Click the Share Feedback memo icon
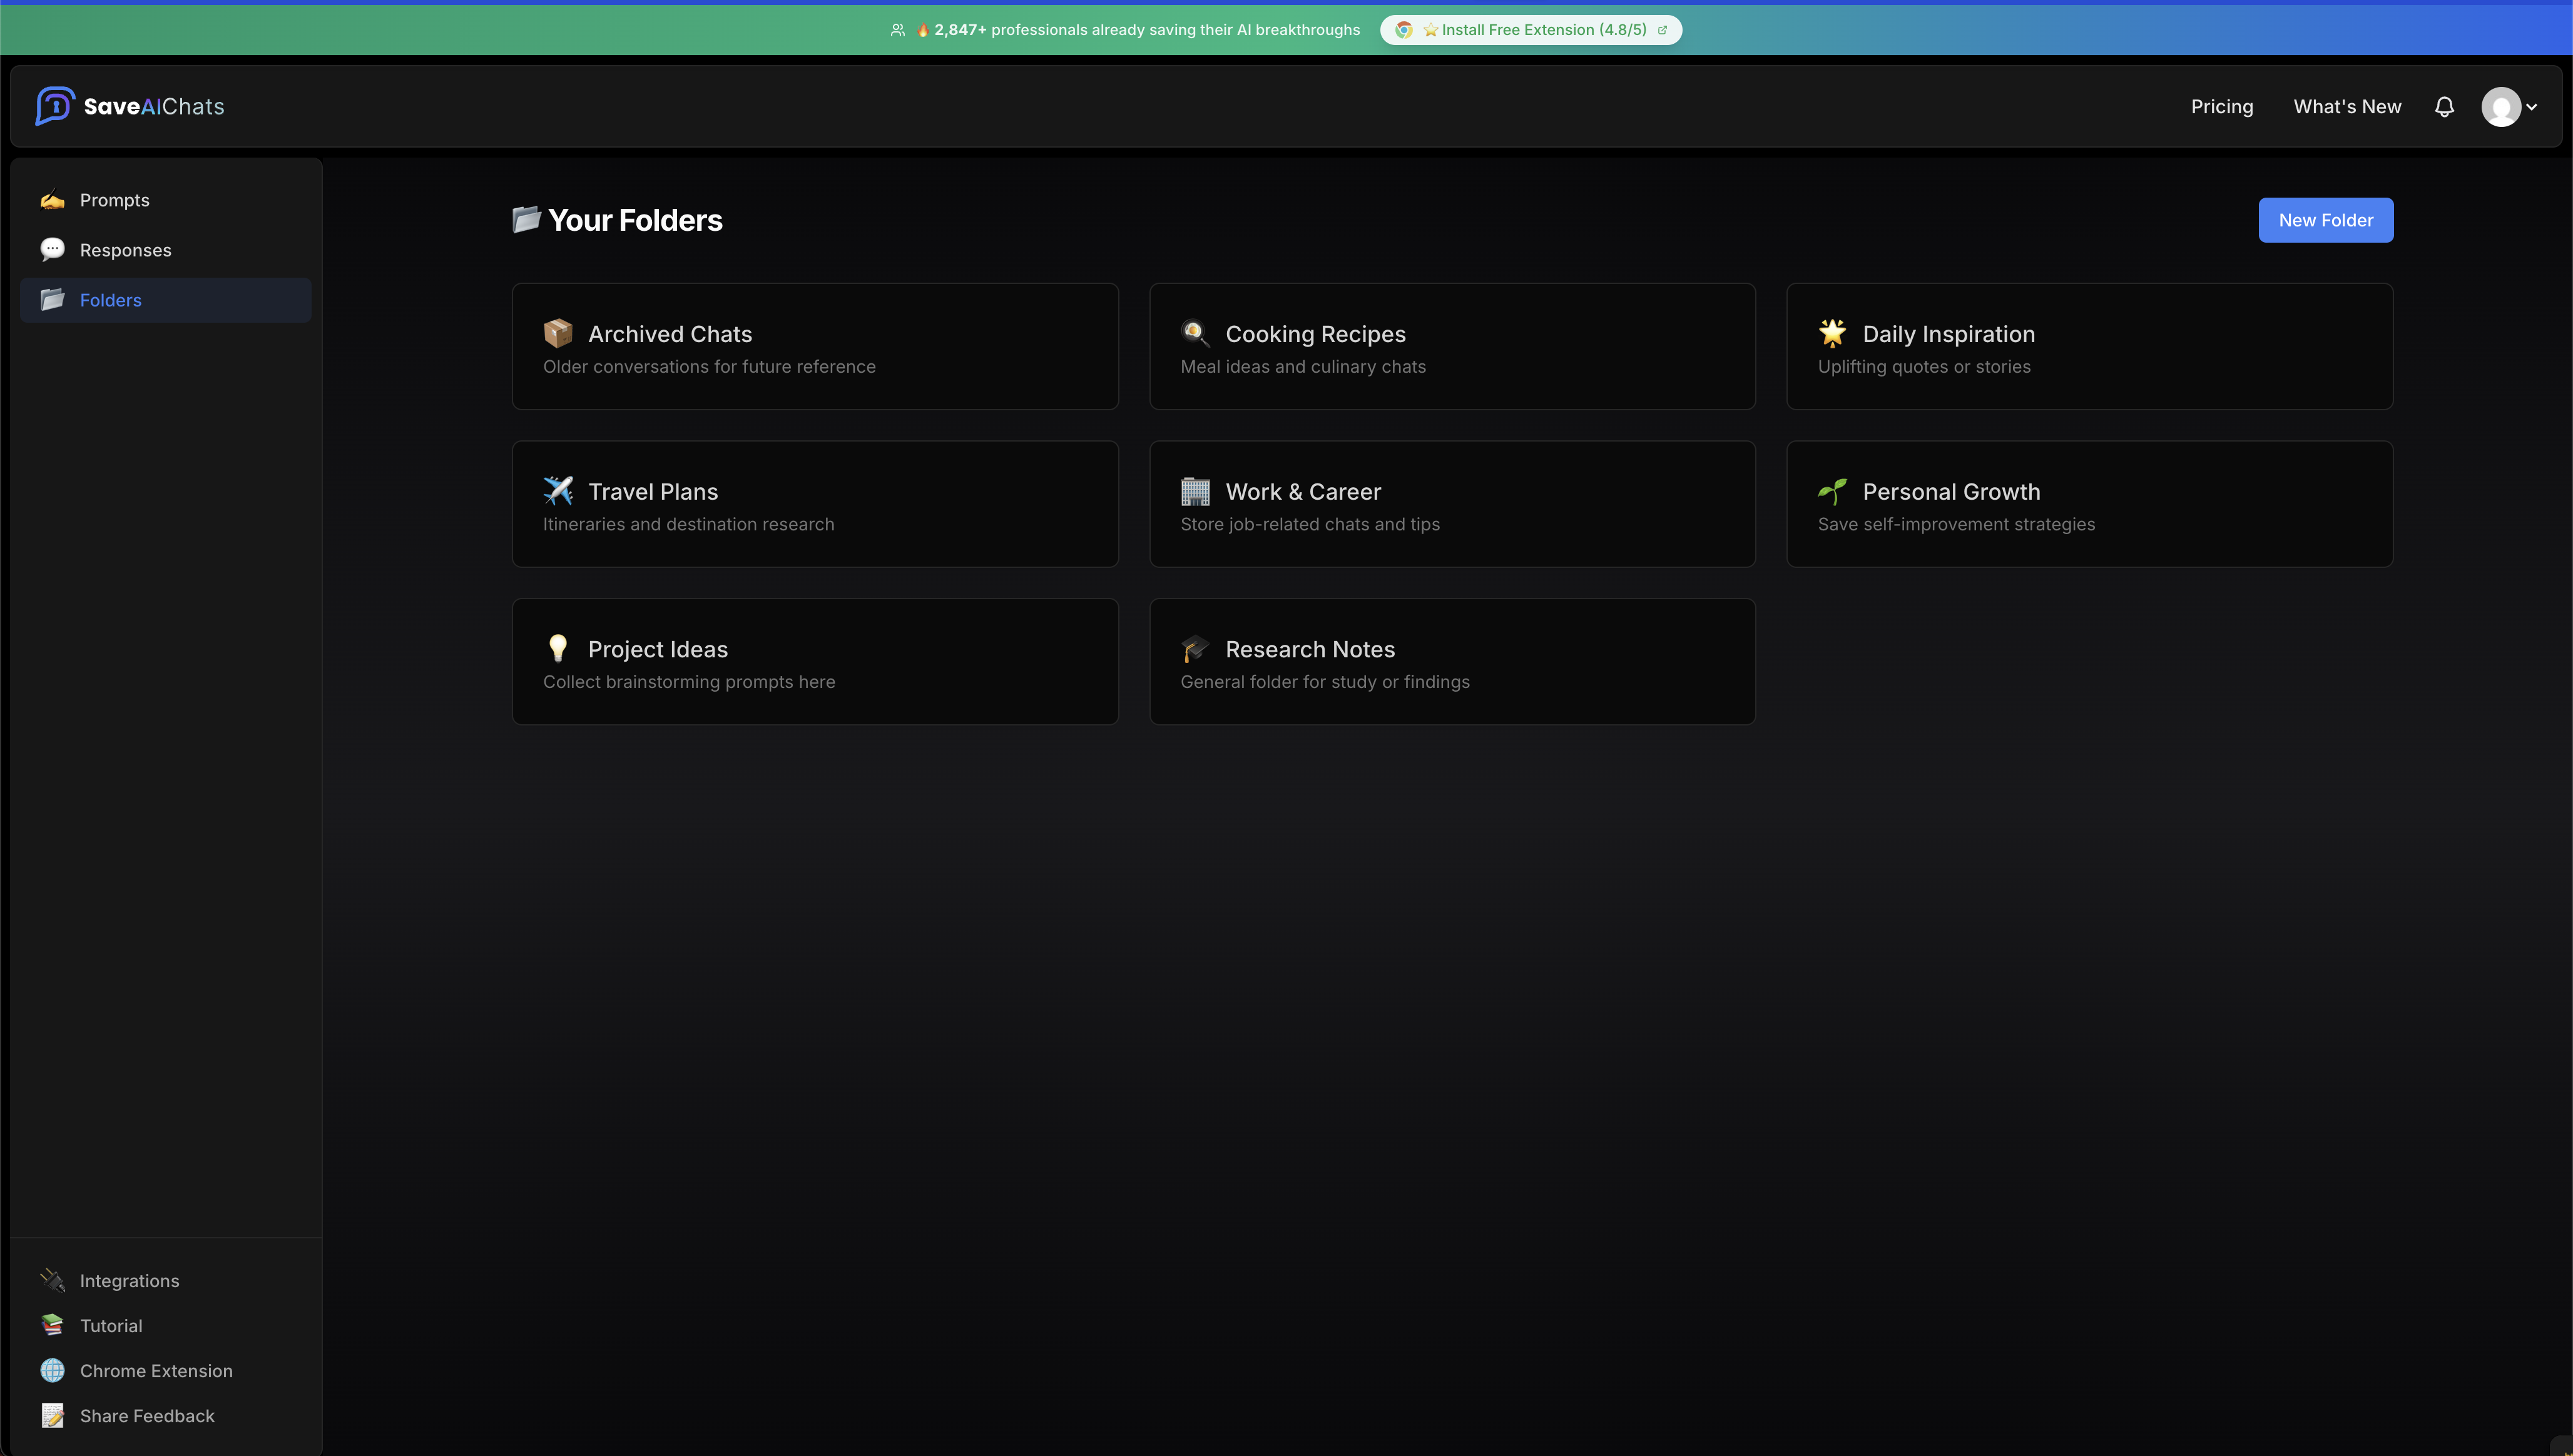 point(52,1415)
